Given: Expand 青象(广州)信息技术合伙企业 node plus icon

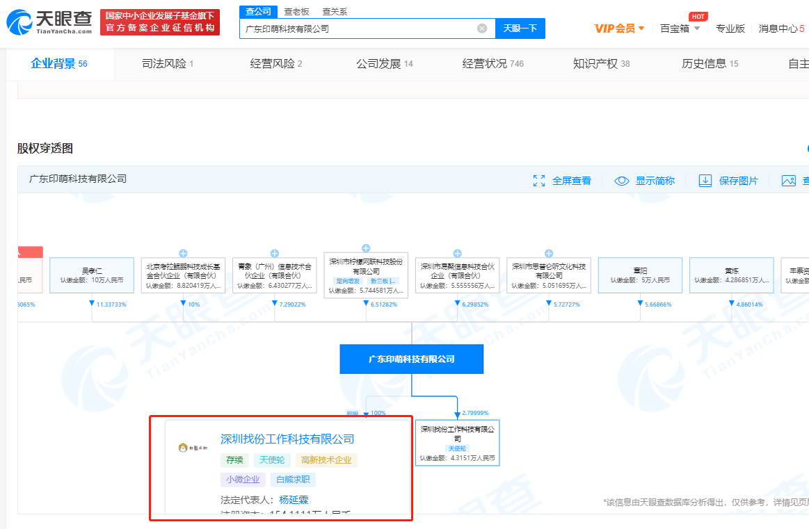Looking at the screenshot, I should pos(274,252).
